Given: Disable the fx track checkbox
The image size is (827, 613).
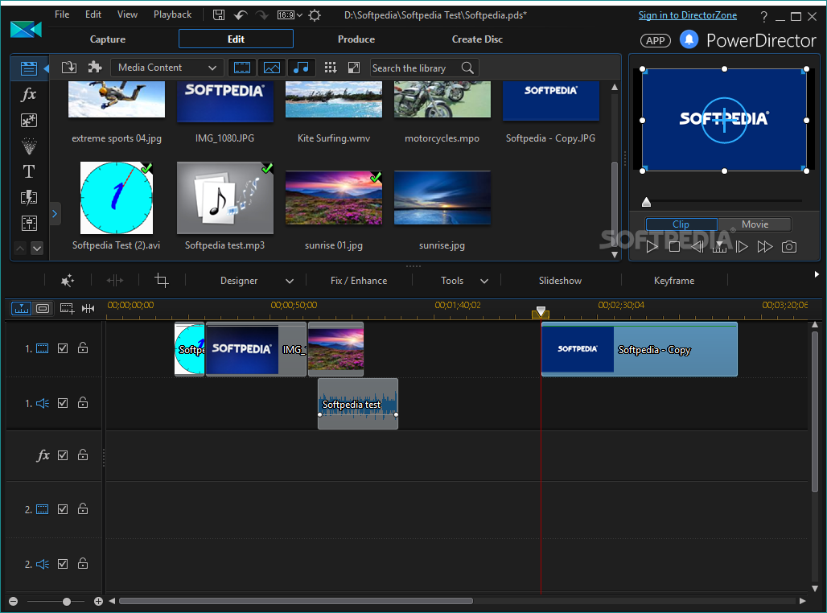Looking at the screenshot, I should pyautogui.click(x=63, y=455).
